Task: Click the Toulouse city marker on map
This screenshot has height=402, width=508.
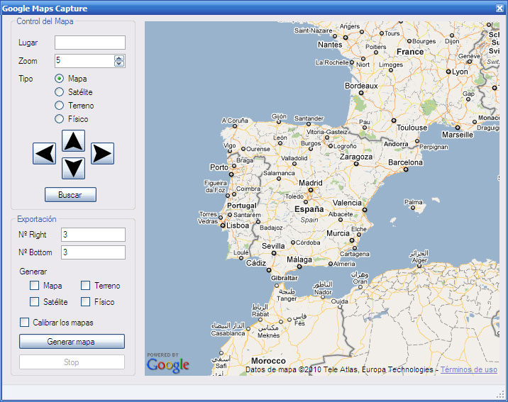Action: pos(394,121)
